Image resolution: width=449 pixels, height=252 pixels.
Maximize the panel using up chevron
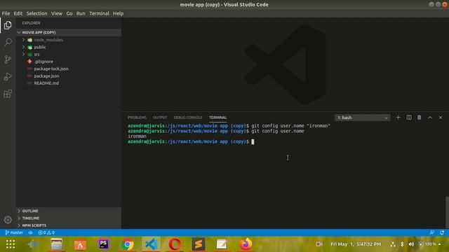[430, 118]
